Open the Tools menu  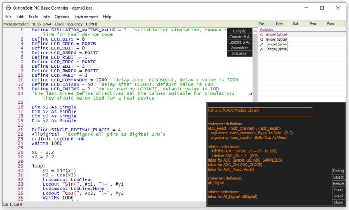pos(33,17)
